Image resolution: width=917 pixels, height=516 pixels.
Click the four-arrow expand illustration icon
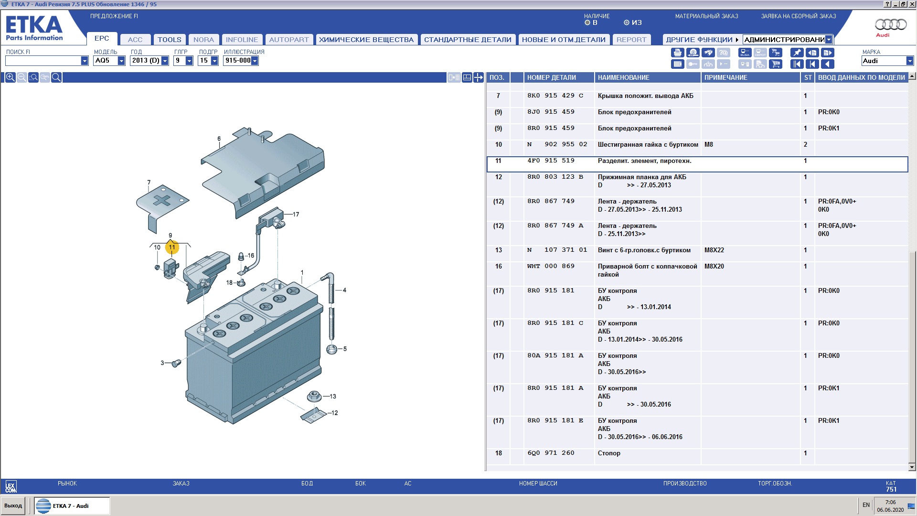(478, 77)
